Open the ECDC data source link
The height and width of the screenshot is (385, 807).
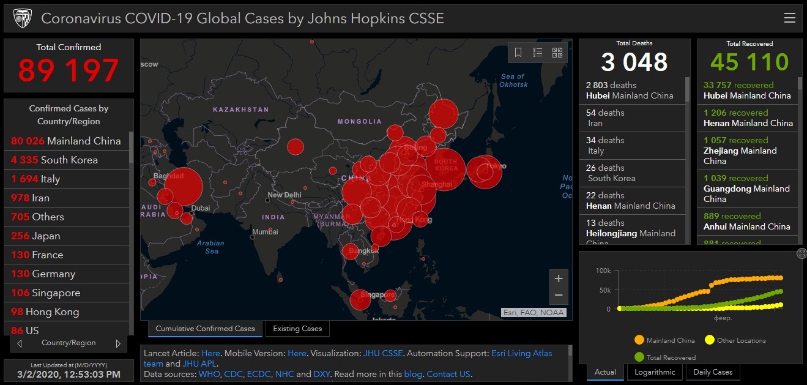pyautogui.click(x=259, y=374)
